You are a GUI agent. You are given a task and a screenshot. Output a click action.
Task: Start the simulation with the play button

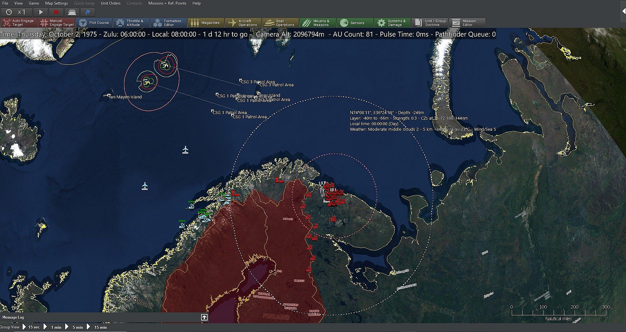coord(41,12)
